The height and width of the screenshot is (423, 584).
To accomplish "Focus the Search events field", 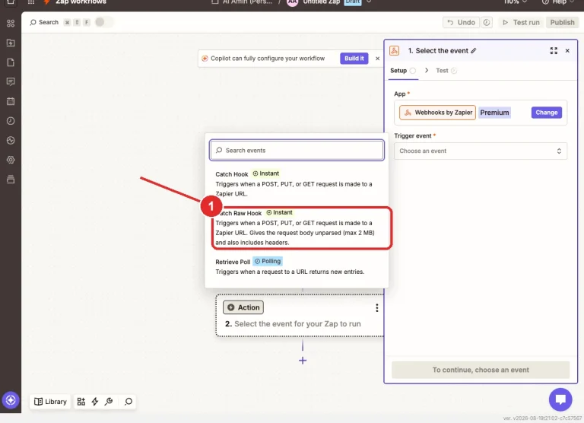I will 297,150.
